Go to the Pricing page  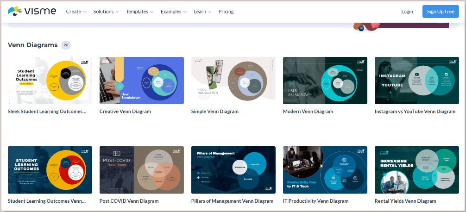[226, 12]
